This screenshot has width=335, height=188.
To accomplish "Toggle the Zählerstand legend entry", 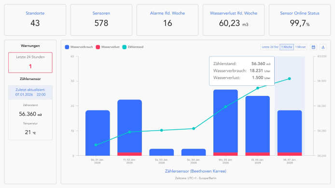I will [133, 47].
